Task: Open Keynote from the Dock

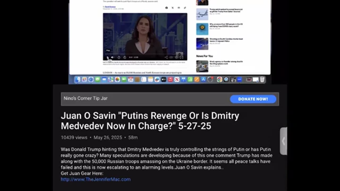Action: pyautogui.click(x=184, y=79)
